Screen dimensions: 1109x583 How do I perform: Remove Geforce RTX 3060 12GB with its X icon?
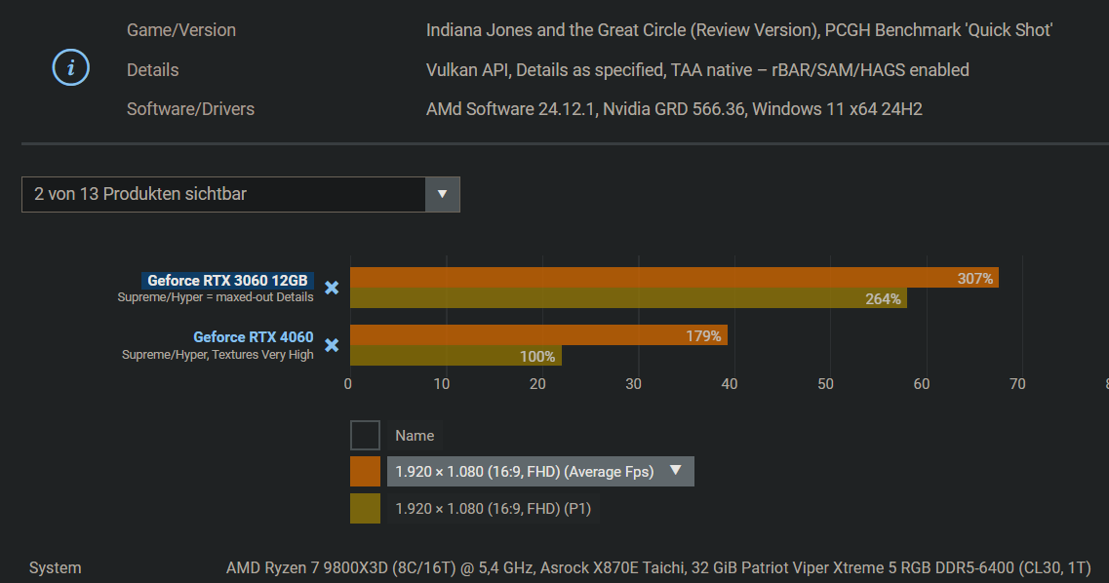point(332,288)
